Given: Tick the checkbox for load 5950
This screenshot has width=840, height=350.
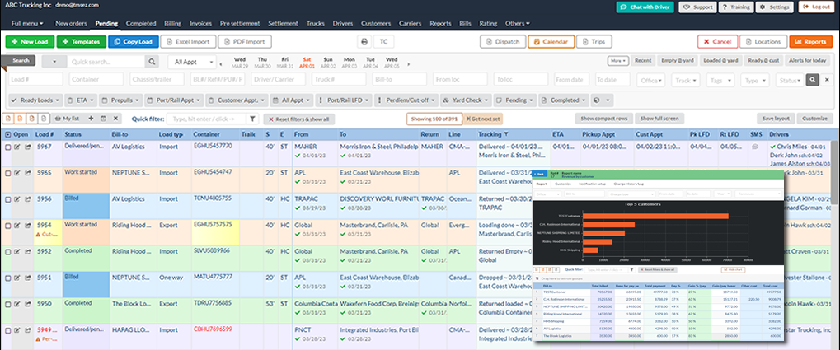Looking at the screenshot, I should [x=7, y=303].
